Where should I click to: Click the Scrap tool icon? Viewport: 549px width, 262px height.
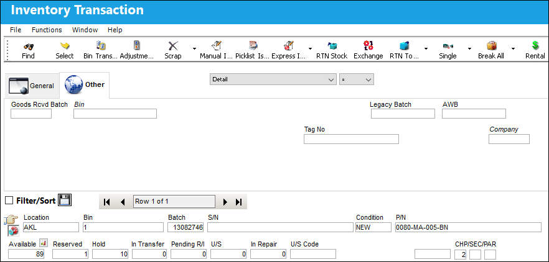coord(173,46)
